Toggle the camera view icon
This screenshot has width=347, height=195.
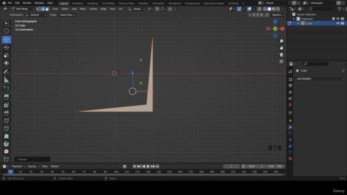[281, 55]
